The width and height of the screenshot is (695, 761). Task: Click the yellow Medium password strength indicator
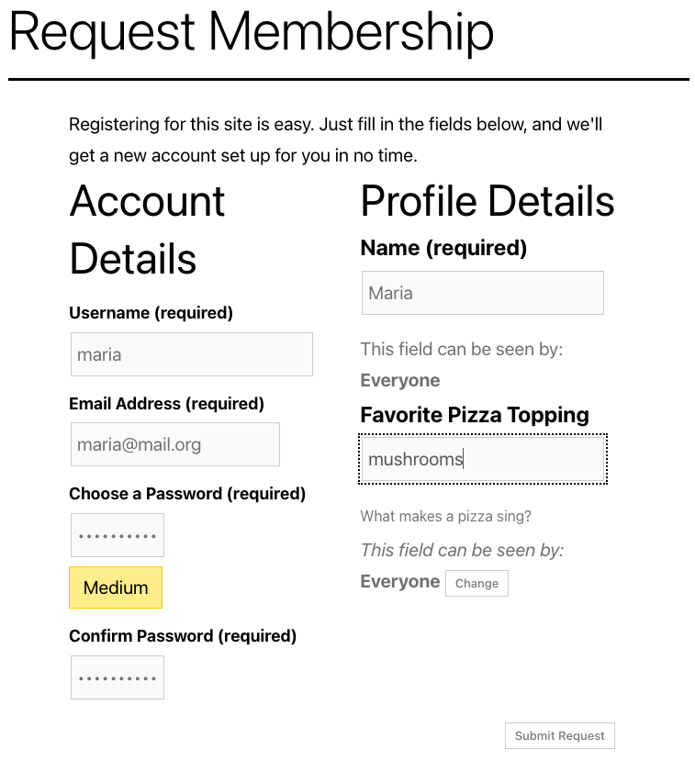point(116,588)
